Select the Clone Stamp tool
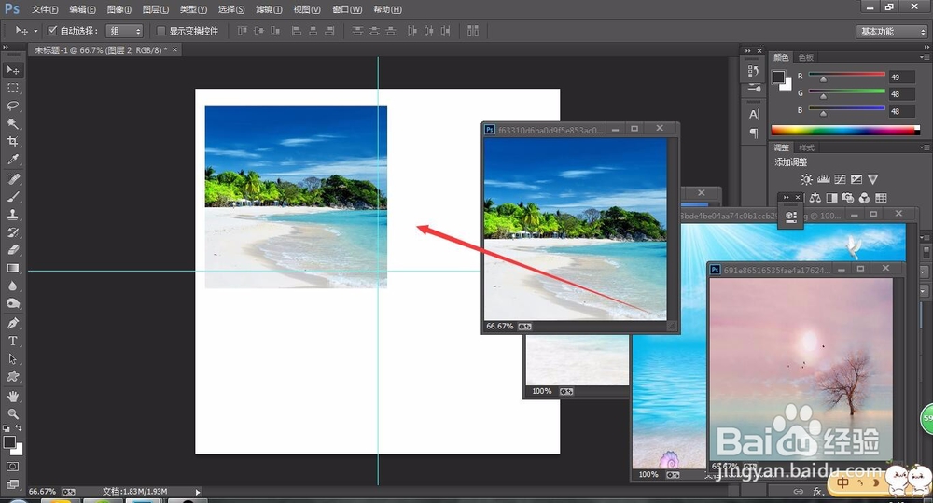The width and height of the screenshot is (933, 503). pos(12,215)
